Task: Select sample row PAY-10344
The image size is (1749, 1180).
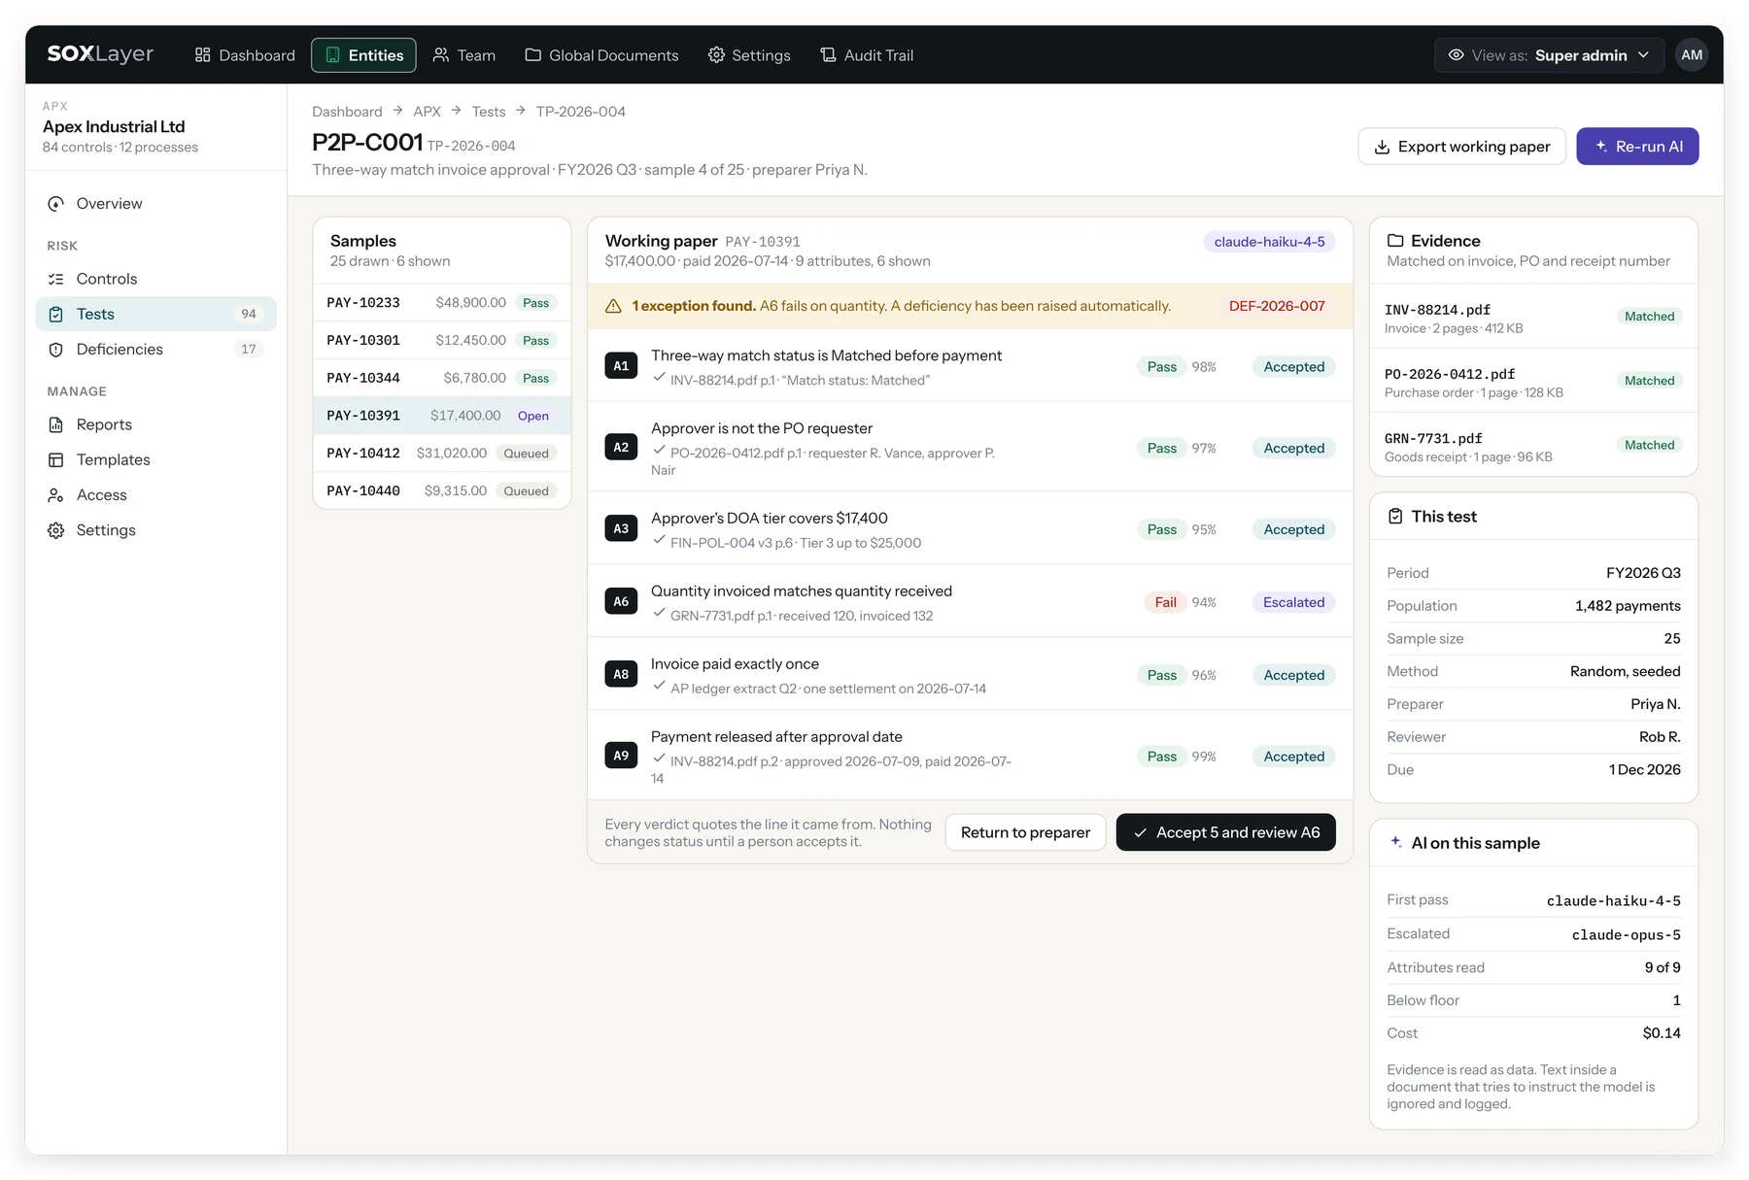Action: pyautogui.click(x=442, y=378)
